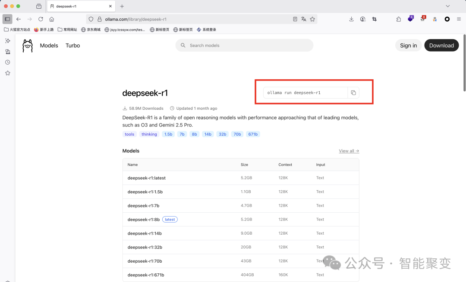Open jsyy.tcssyw.com bookmark
Image resolution: width=466 pixels, height=282 pixels.
125,30
